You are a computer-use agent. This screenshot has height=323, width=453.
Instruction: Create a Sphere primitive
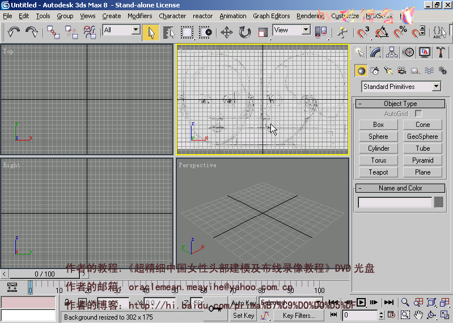pyautogui.click(x=378, y=137)
